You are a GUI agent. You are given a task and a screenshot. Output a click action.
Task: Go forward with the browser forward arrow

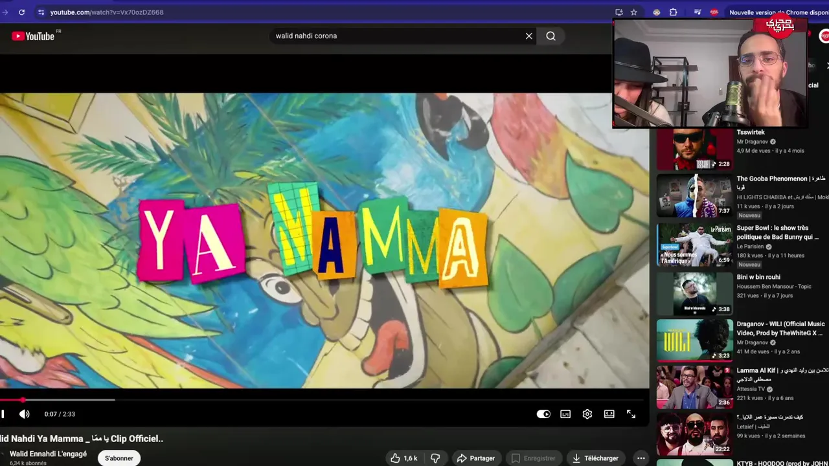pos(5,12)
